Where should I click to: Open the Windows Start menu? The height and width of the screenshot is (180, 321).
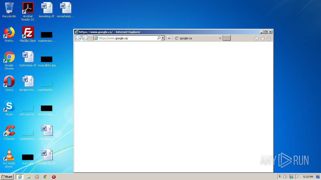pyautogui.click(x=7, y=177)
